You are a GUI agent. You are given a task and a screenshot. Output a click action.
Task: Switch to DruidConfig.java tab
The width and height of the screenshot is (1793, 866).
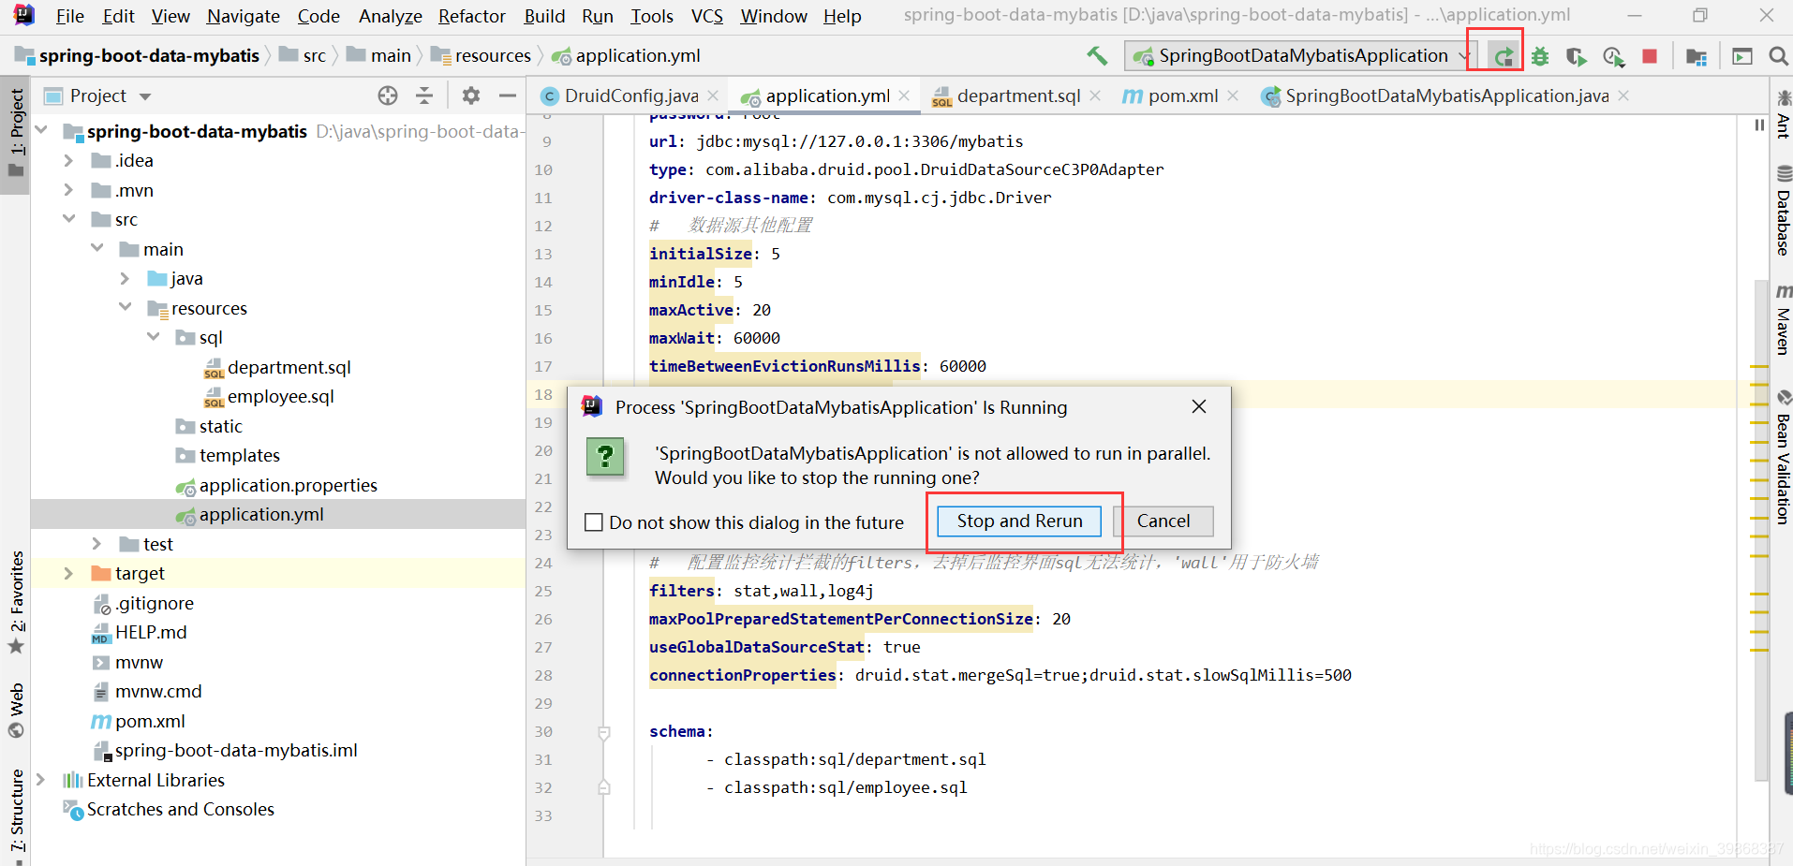(631, 95)
